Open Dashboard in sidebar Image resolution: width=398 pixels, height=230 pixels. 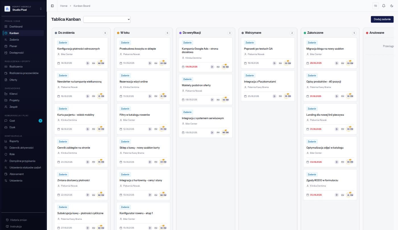point(23,27)
